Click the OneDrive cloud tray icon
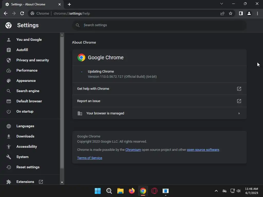Screen dimensions: 263x197 224,191
